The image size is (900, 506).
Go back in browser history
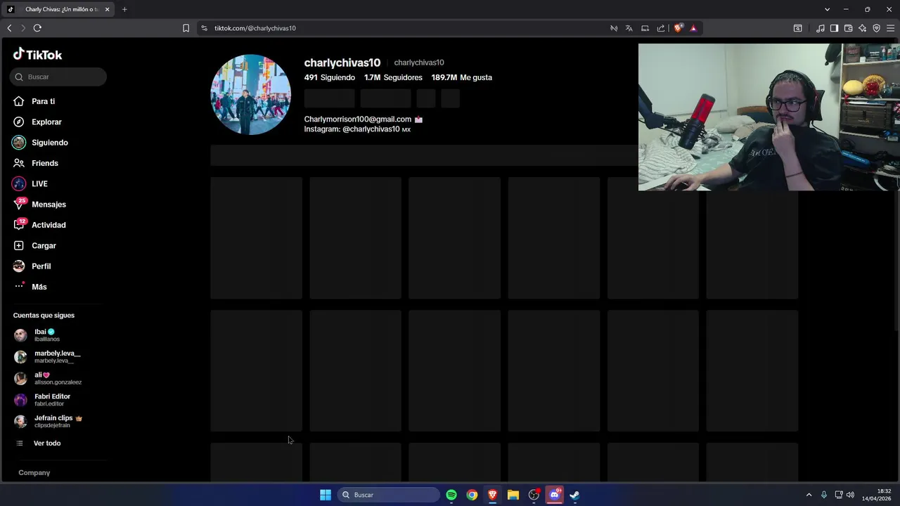(9, 28)
